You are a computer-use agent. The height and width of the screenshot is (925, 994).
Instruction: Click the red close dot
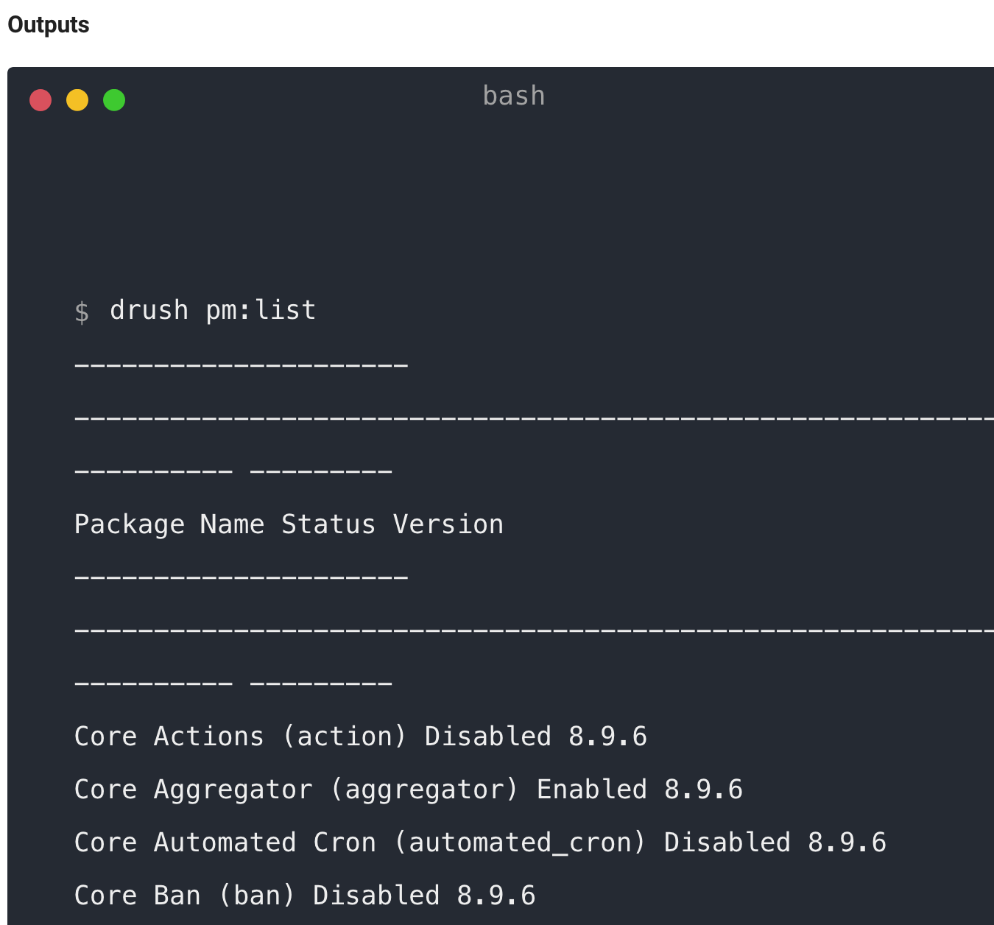[40, 99]
